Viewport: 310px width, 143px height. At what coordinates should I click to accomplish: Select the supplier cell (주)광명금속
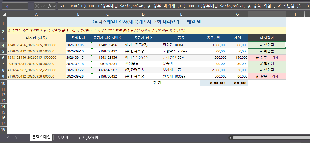143,70
